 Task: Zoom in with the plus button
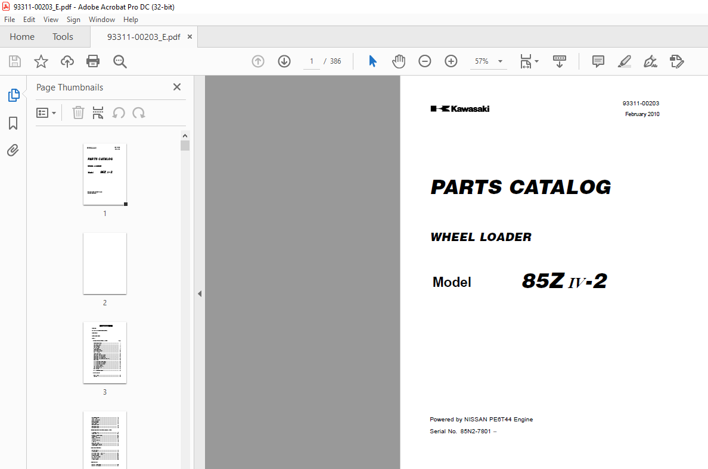[451, 61]
